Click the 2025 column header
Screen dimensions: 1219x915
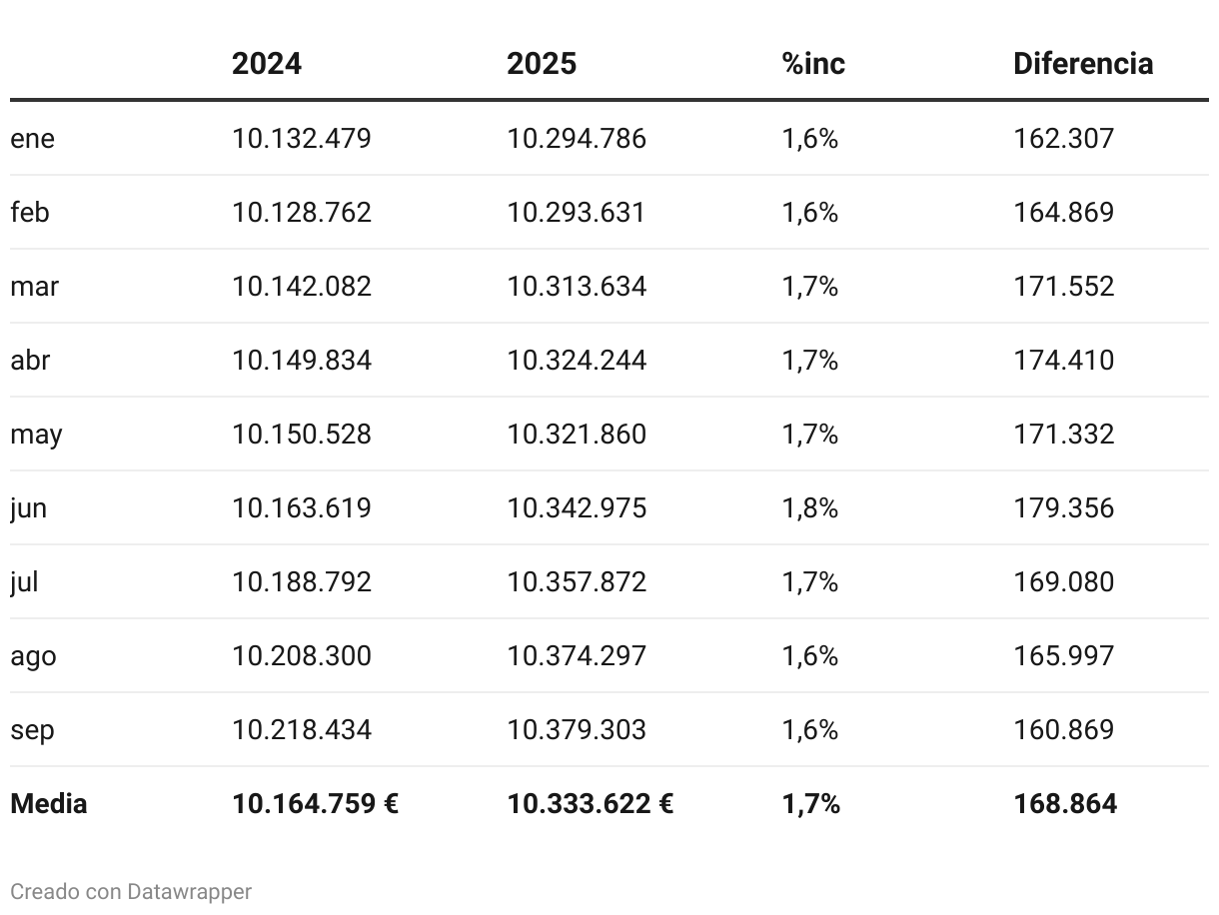[x=541, y=64]
